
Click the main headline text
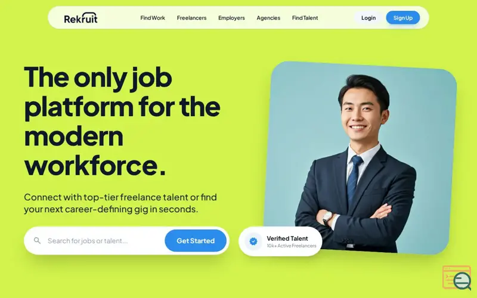(122, 121)
